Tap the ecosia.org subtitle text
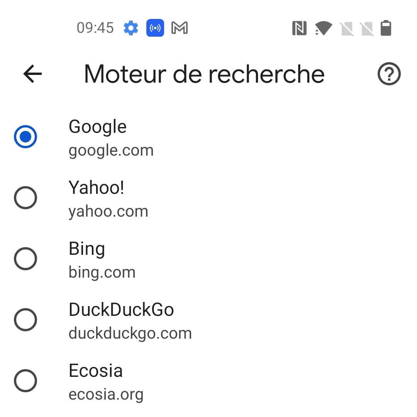This screenshot has height=417, width=417. point(106,395)
